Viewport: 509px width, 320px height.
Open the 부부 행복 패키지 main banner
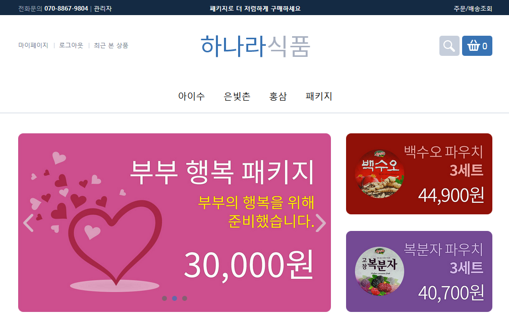pos(175,222)
